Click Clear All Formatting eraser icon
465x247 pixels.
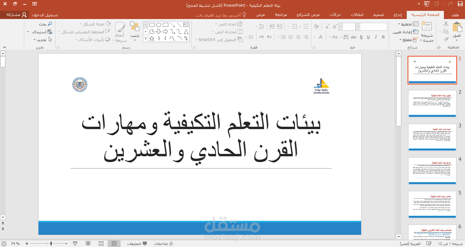[316, 27]
